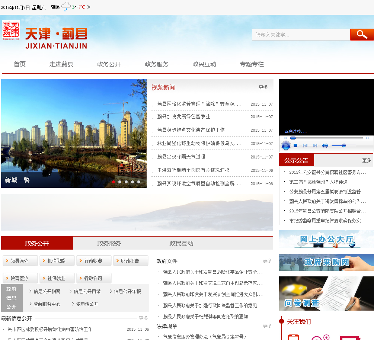Open the 网上办公大厅 banner
The width and height of the screenshot is (374, 340).
[x=326, y=239]
